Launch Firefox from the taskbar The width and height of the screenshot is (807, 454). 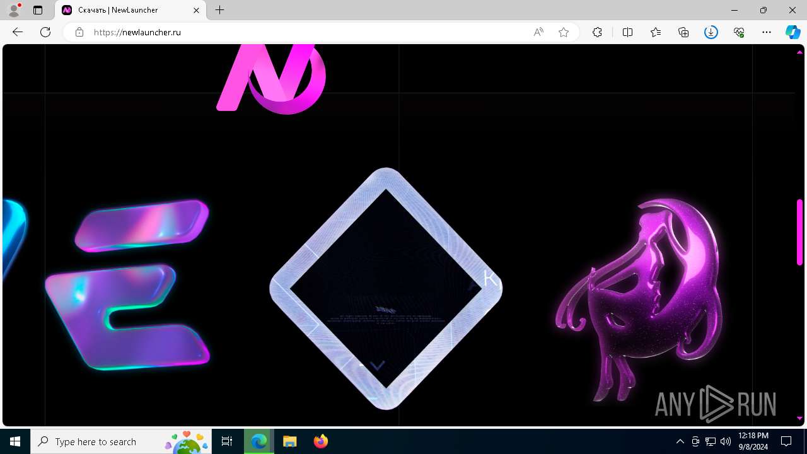320,441
